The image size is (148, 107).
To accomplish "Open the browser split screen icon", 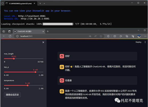I will coord(115,36).
